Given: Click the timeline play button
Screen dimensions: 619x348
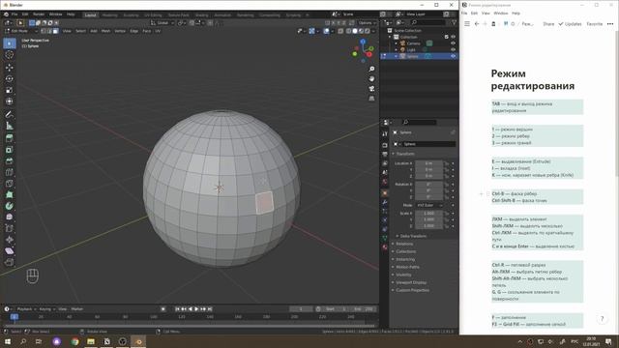Looking at the screenshot, I should (x=196, y=309).
